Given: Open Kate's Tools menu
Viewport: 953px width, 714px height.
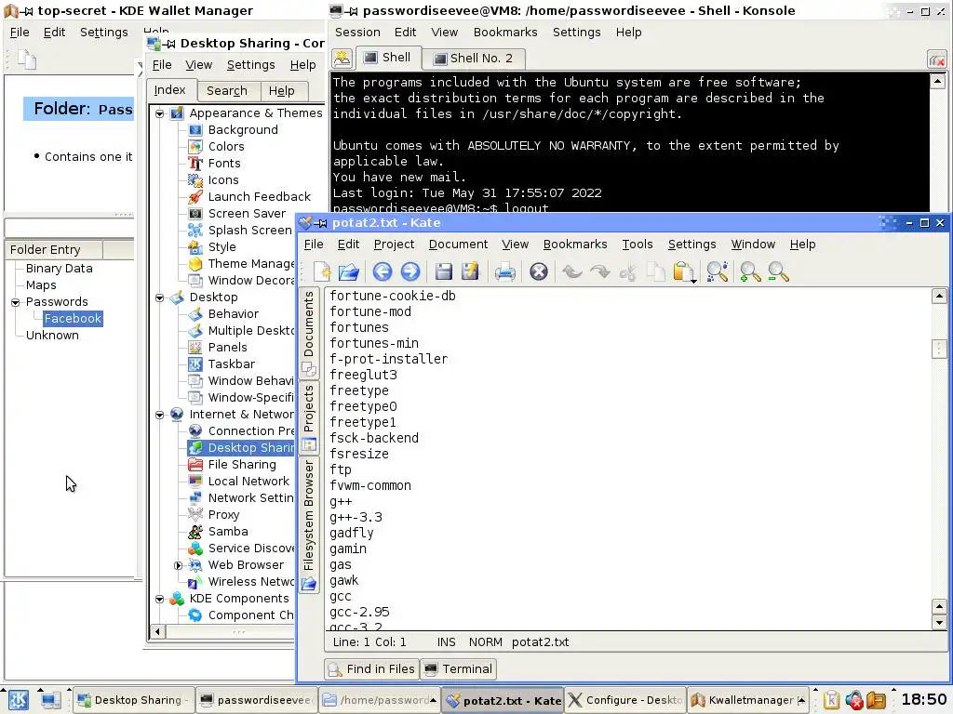Looking at the screenshot, I should [x=637, y=245].
